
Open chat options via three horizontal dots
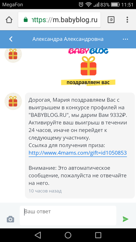coord(125,39)
